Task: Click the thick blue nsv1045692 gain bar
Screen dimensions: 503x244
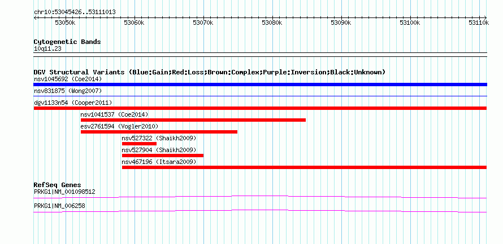Action: [x=260, y=85]
